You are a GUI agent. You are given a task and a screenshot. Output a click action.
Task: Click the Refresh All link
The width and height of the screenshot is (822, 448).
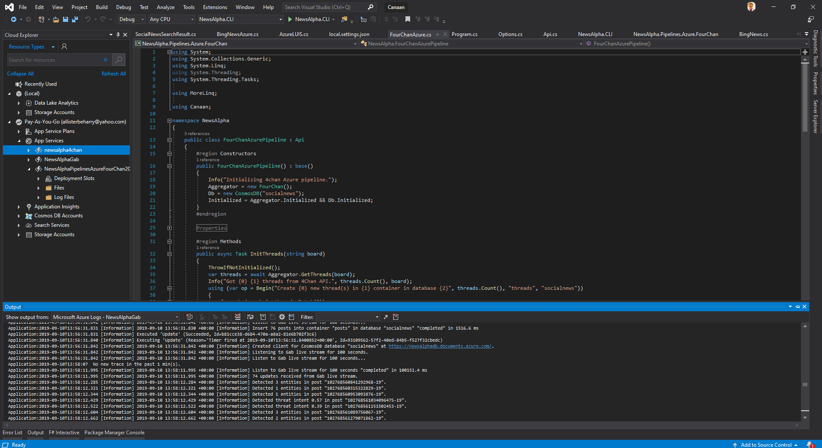click(114, 74)
